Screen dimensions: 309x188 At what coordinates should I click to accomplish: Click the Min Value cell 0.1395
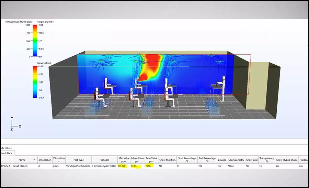point(124,166)
